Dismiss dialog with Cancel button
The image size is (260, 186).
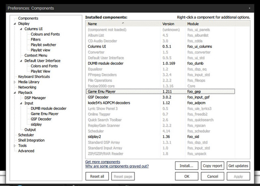tap(212, 176)
